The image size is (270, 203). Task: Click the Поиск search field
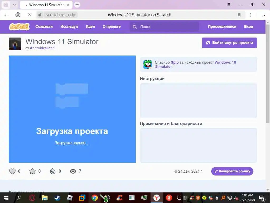point(164,27)
